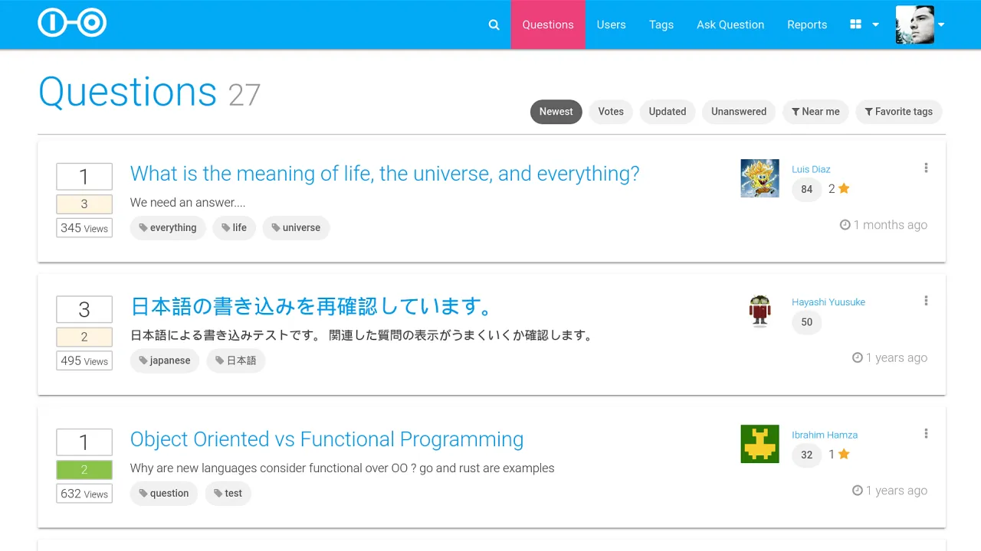Click the tag icon on the japanese tag
Viewport: 981px width, 551px height.
click(143, 360)
